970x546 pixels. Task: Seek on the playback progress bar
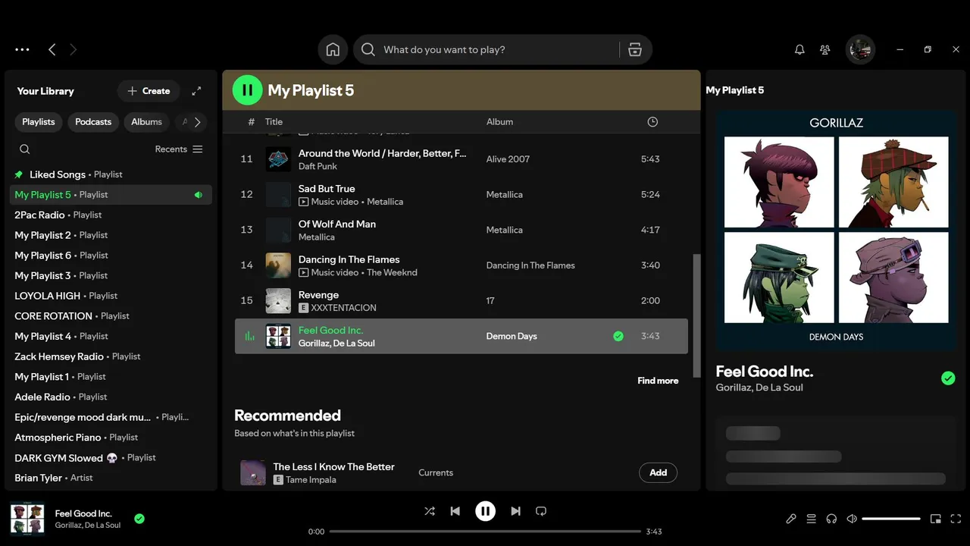click(x=485, y=532)
